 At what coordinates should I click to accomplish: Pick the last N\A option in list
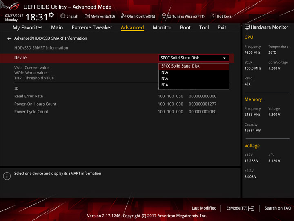coord(194,85)
